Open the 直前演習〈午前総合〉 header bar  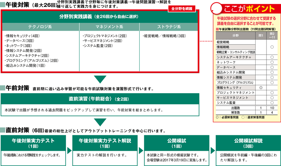click(x=99, y=99)
